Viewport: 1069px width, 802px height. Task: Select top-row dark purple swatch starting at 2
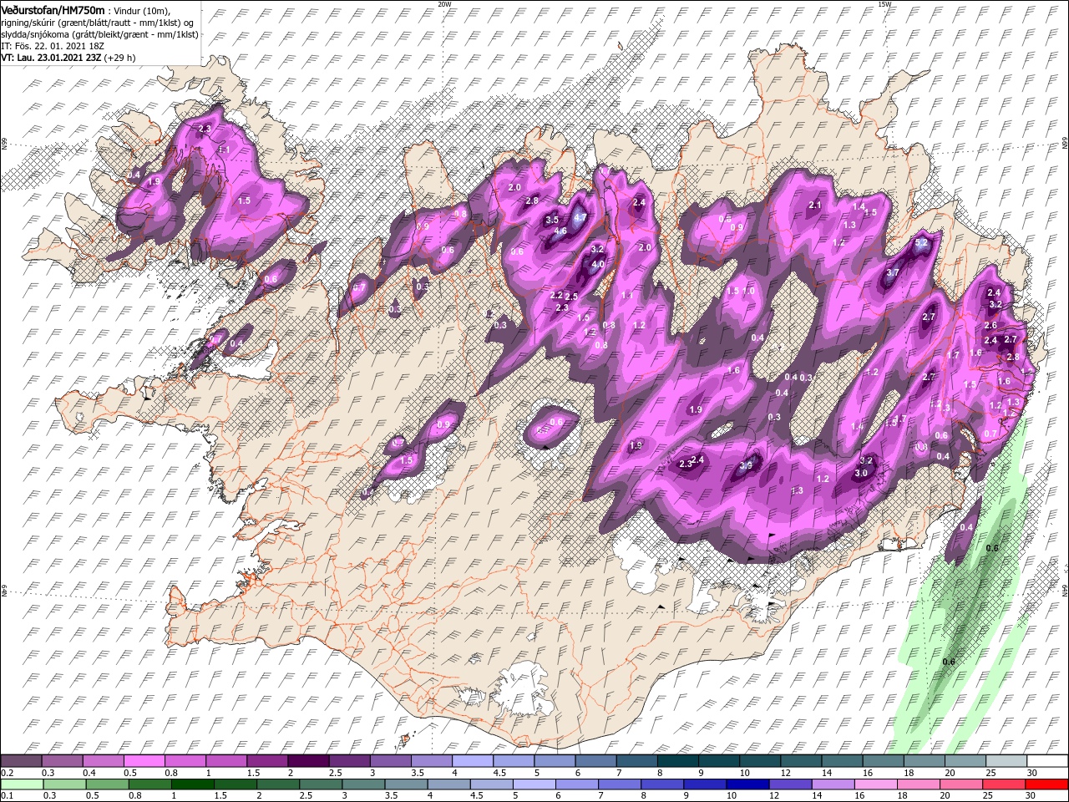point(309,761)
